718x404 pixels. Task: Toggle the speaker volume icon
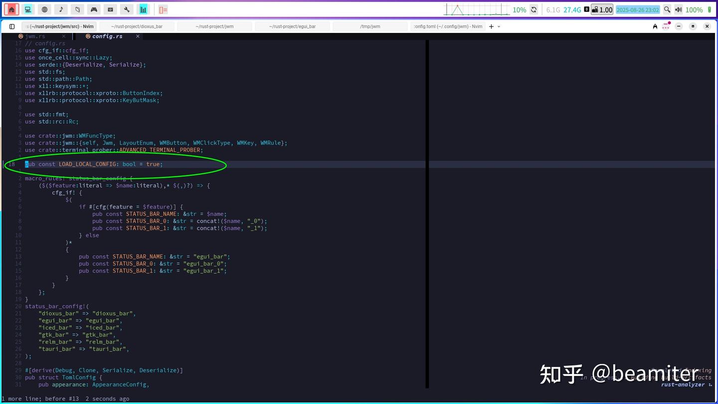pos(679,9)
